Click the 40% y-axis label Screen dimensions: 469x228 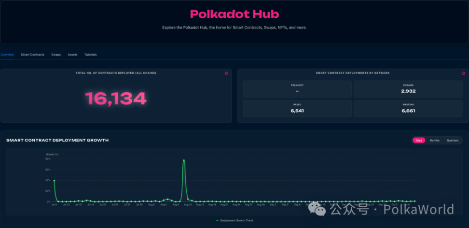pyautogui.click(x=48, y=180)
